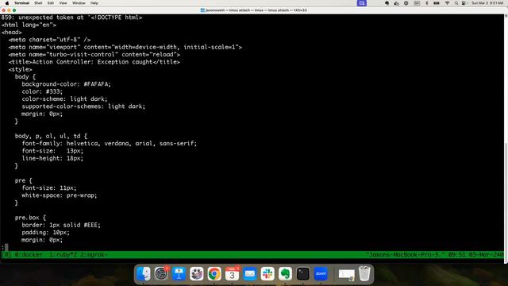
Task: Click the '859: unexpected token at' line
Action: point(71,17)
